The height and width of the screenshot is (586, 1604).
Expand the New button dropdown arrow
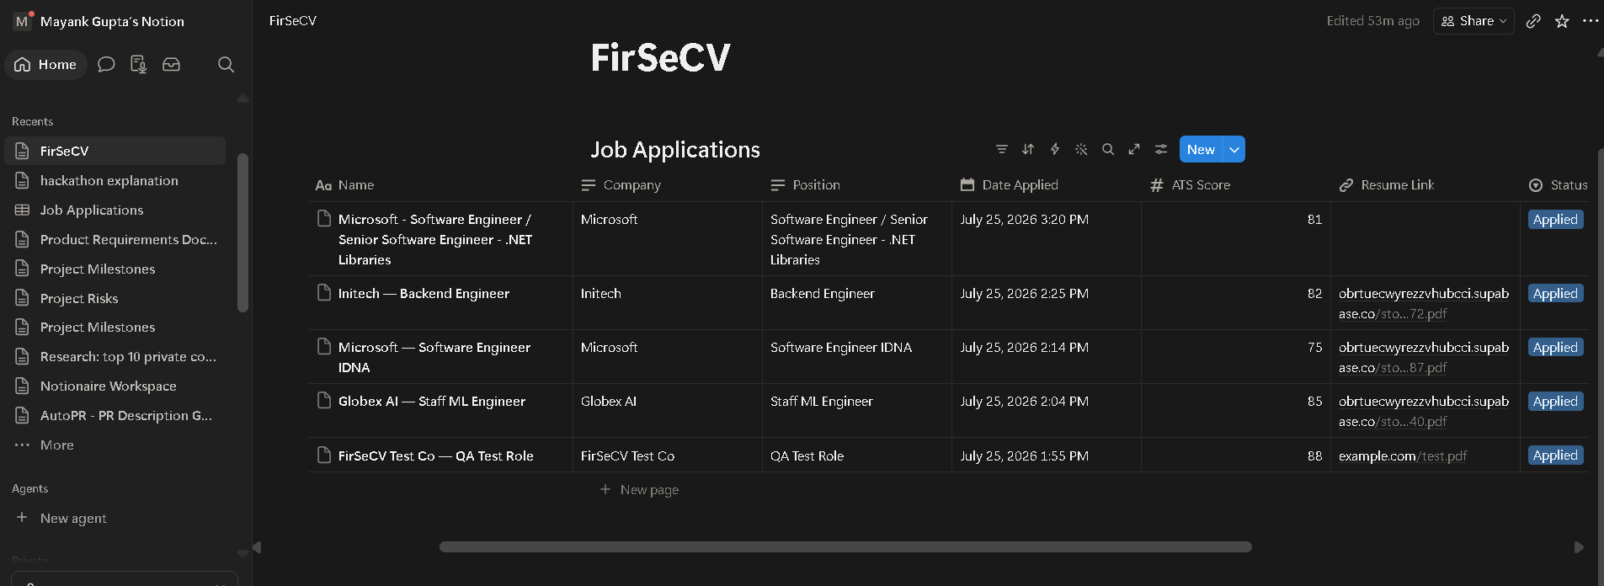[x=1234, y=149]
